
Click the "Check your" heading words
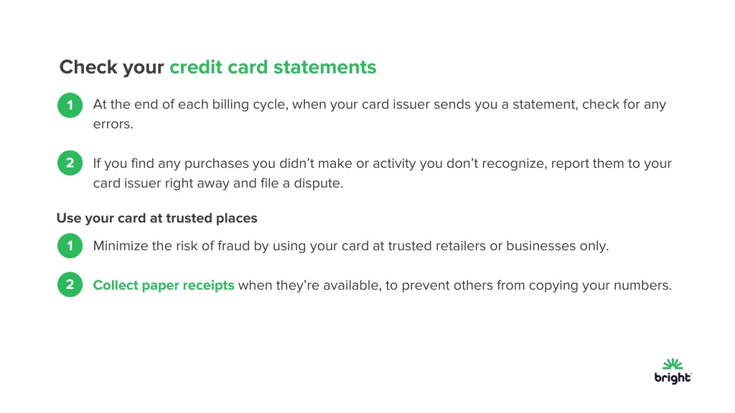(111, 67)
